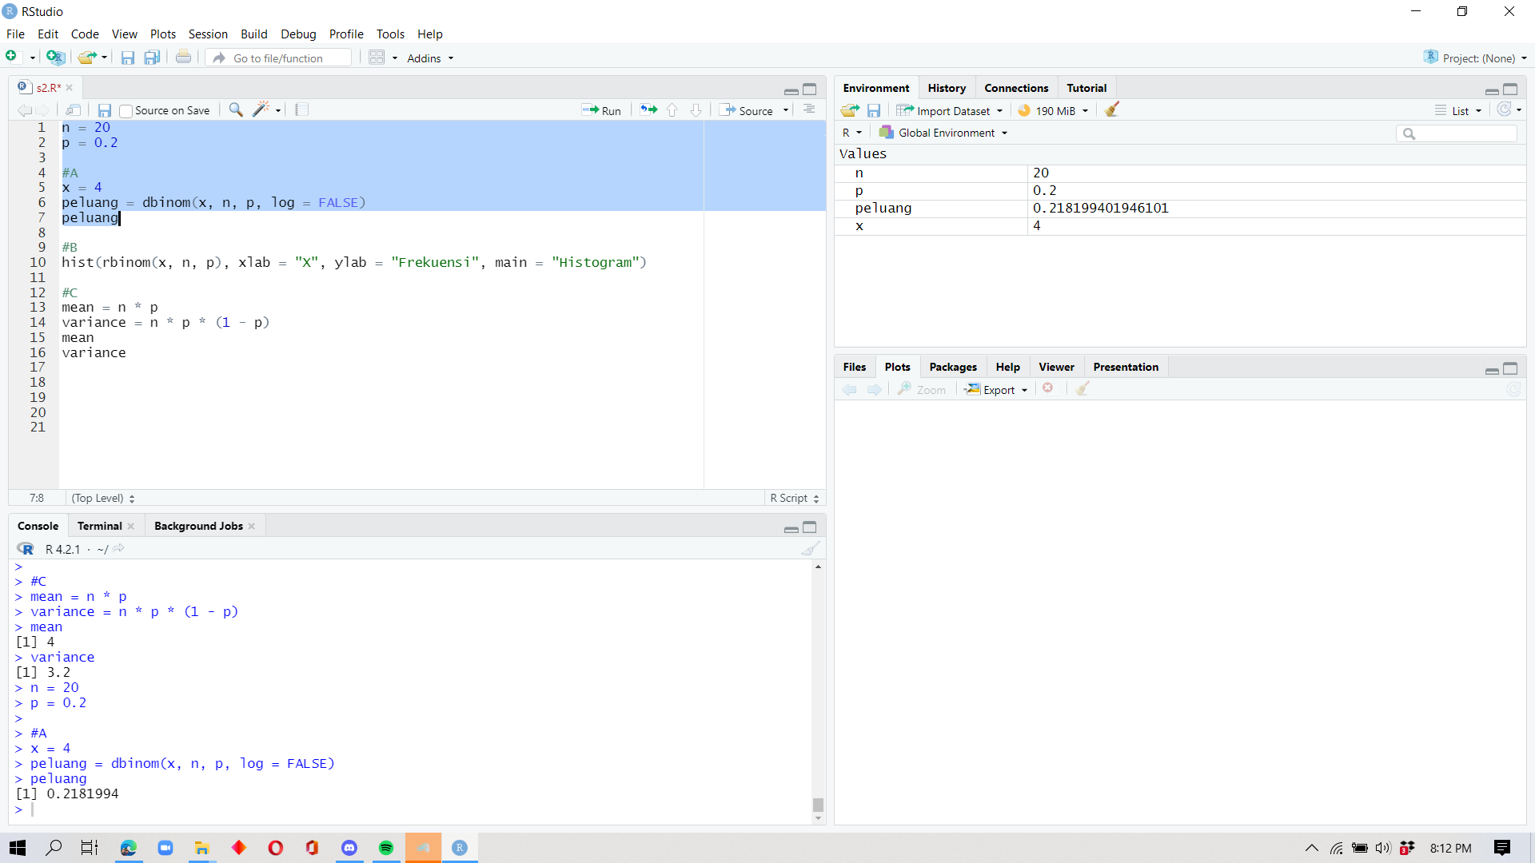The width and height of the screenshot is (1535, 863).
Task: Minimize the Console pane
Action: [791, 528]
